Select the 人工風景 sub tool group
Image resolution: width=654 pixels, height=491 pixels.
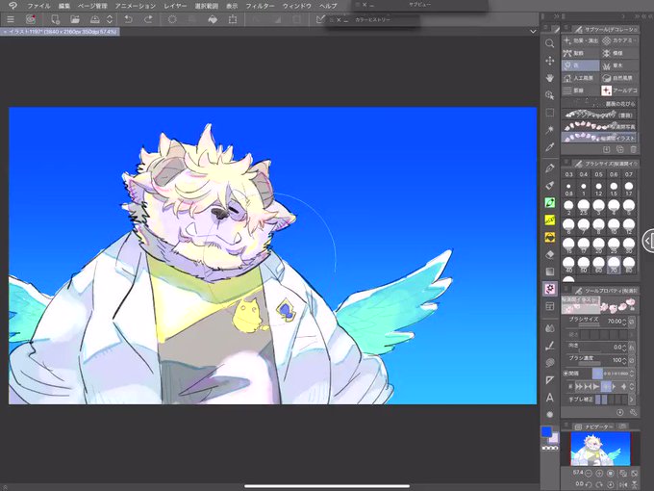pos(581,78)
